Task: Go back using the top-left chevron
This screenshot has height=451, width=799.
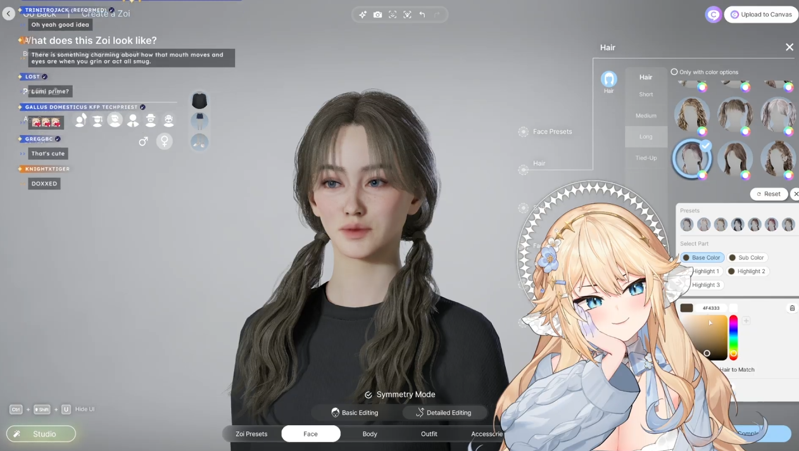Action: 8,14
